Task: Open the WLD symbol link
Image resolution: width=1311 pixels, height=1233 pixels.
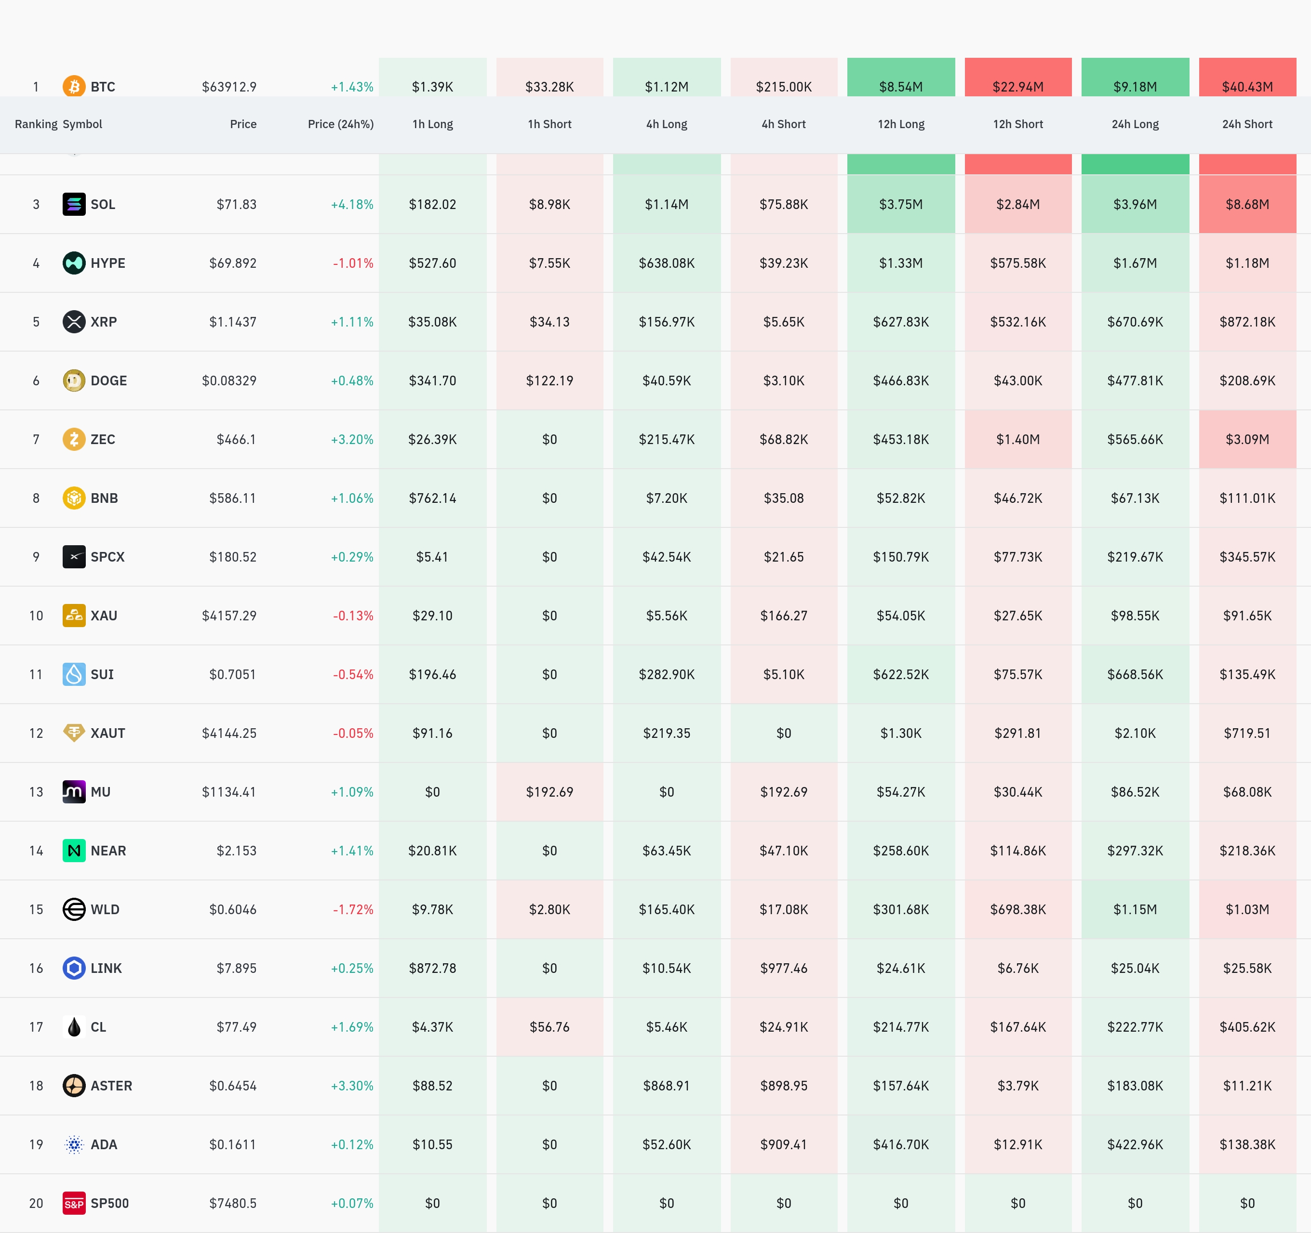Action: pos(105,909)
